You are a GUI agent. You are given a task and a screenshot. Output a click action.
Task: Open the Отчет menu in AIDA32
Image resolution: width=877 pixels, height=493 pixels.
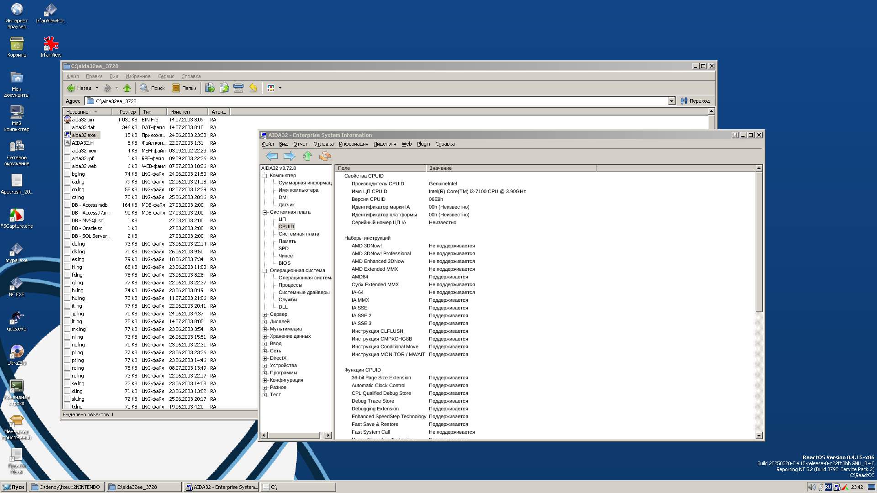[300, 144]
